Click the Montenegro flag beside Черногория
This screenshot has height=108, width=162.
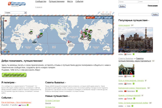tap(125, 91)
